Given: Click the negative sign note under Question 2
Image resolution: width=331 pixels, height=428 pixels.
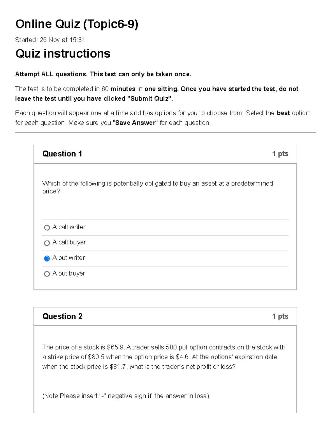Looking at the screenshot, I should pos(126,395).
